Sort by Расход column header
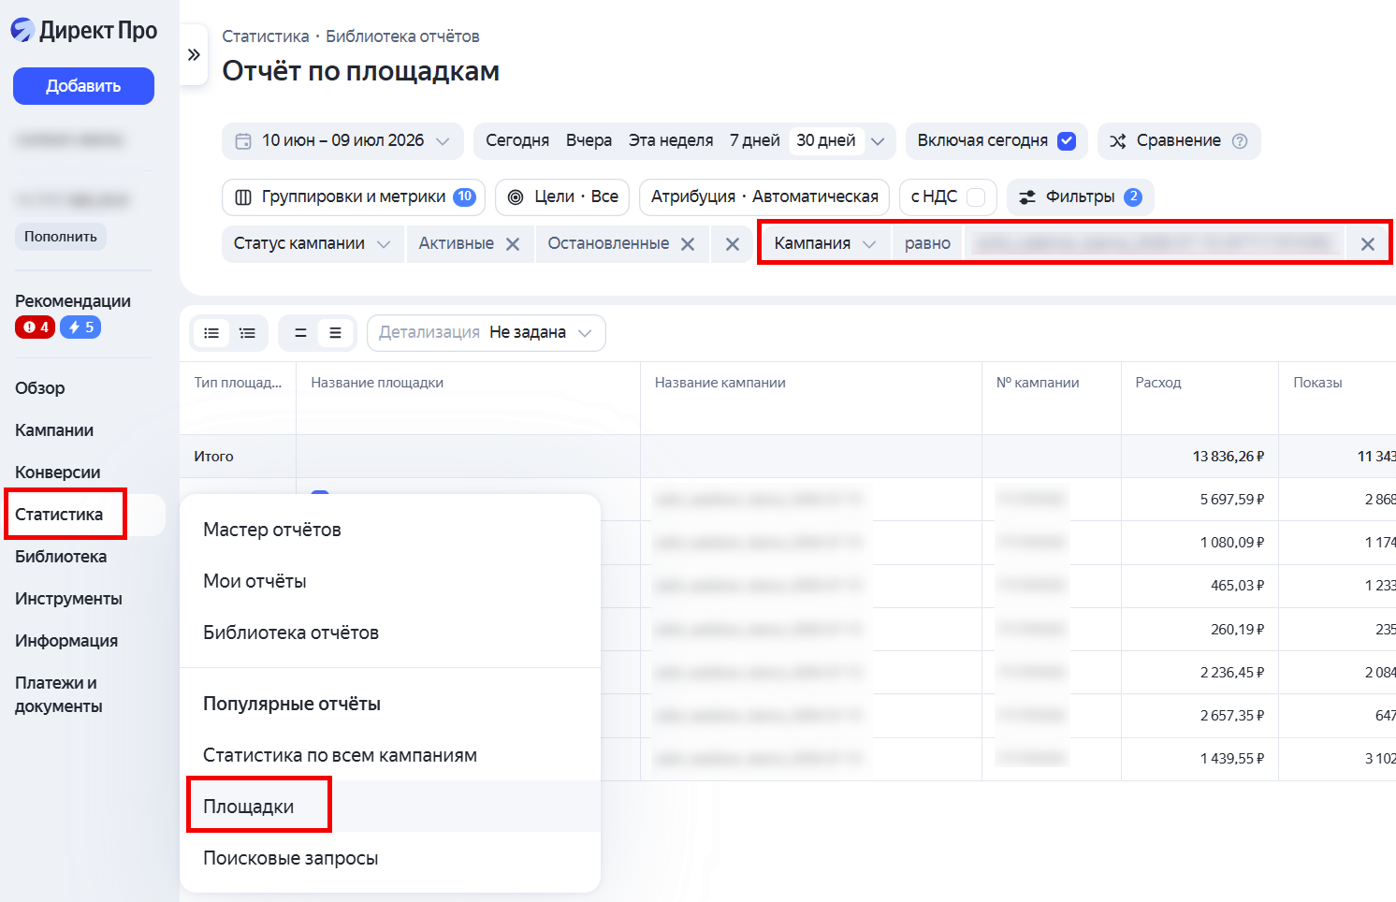1396x902 pixels. 1158,383
